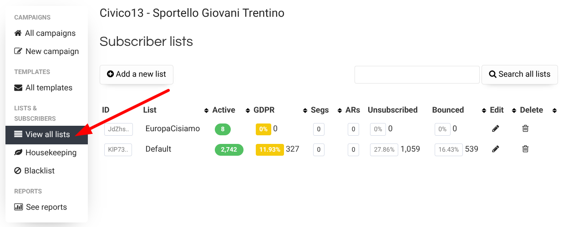Sort the table by GDPR column
The height and width of the screenshot is (227, 563).
305,110
